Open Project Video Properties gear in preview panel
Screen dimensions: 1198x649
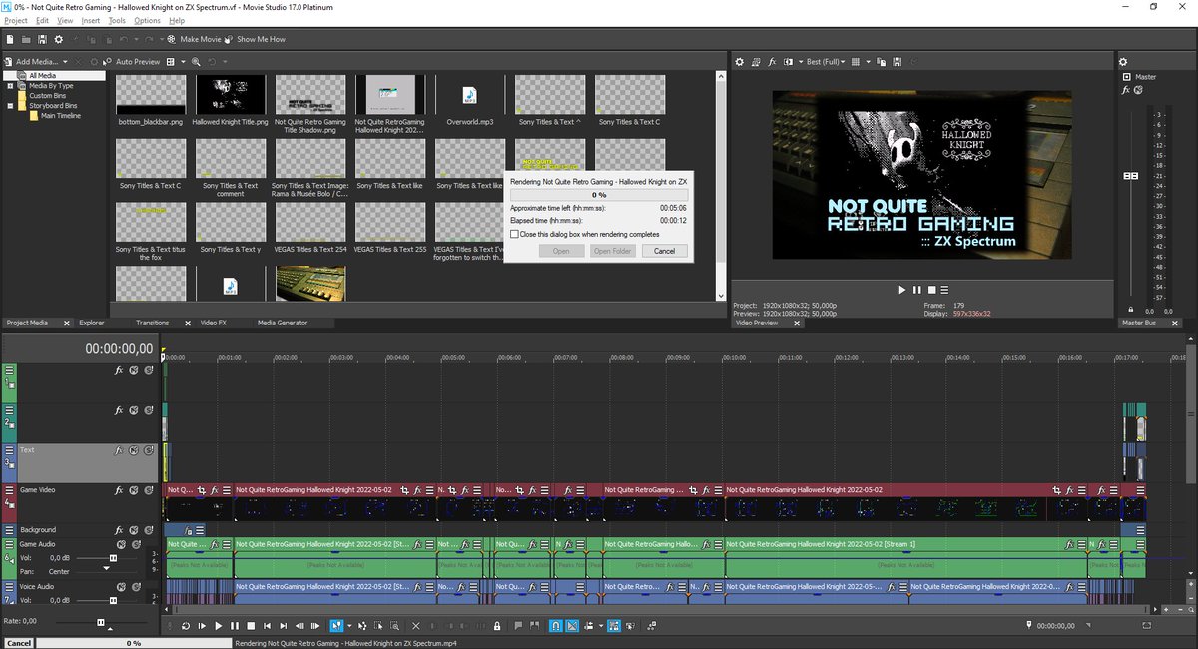(739, 62)
